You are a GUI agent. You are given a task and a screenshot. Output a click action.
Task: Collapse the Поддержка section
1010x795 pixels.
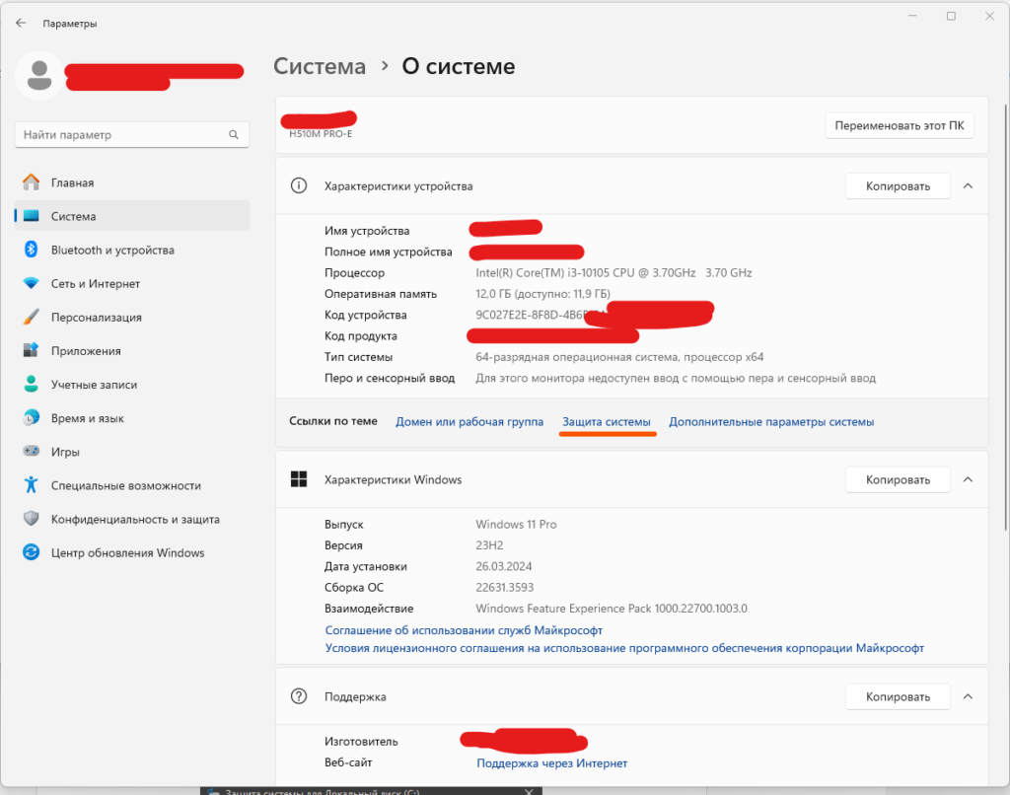tap(968, 696)
